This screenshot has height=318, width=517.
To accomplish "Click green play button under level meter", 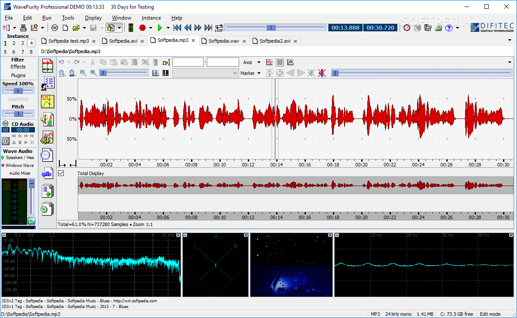I will click(x=31, y=221).
